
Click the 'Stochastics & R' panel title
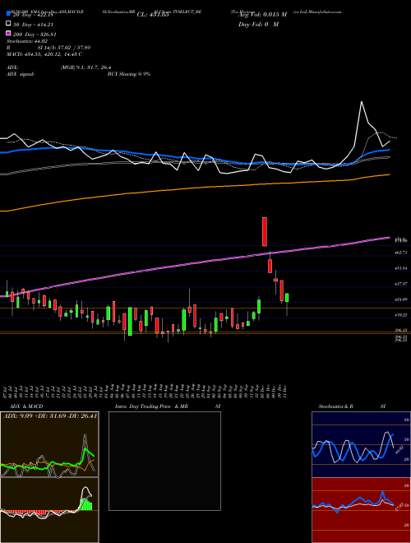coord(335,406)
